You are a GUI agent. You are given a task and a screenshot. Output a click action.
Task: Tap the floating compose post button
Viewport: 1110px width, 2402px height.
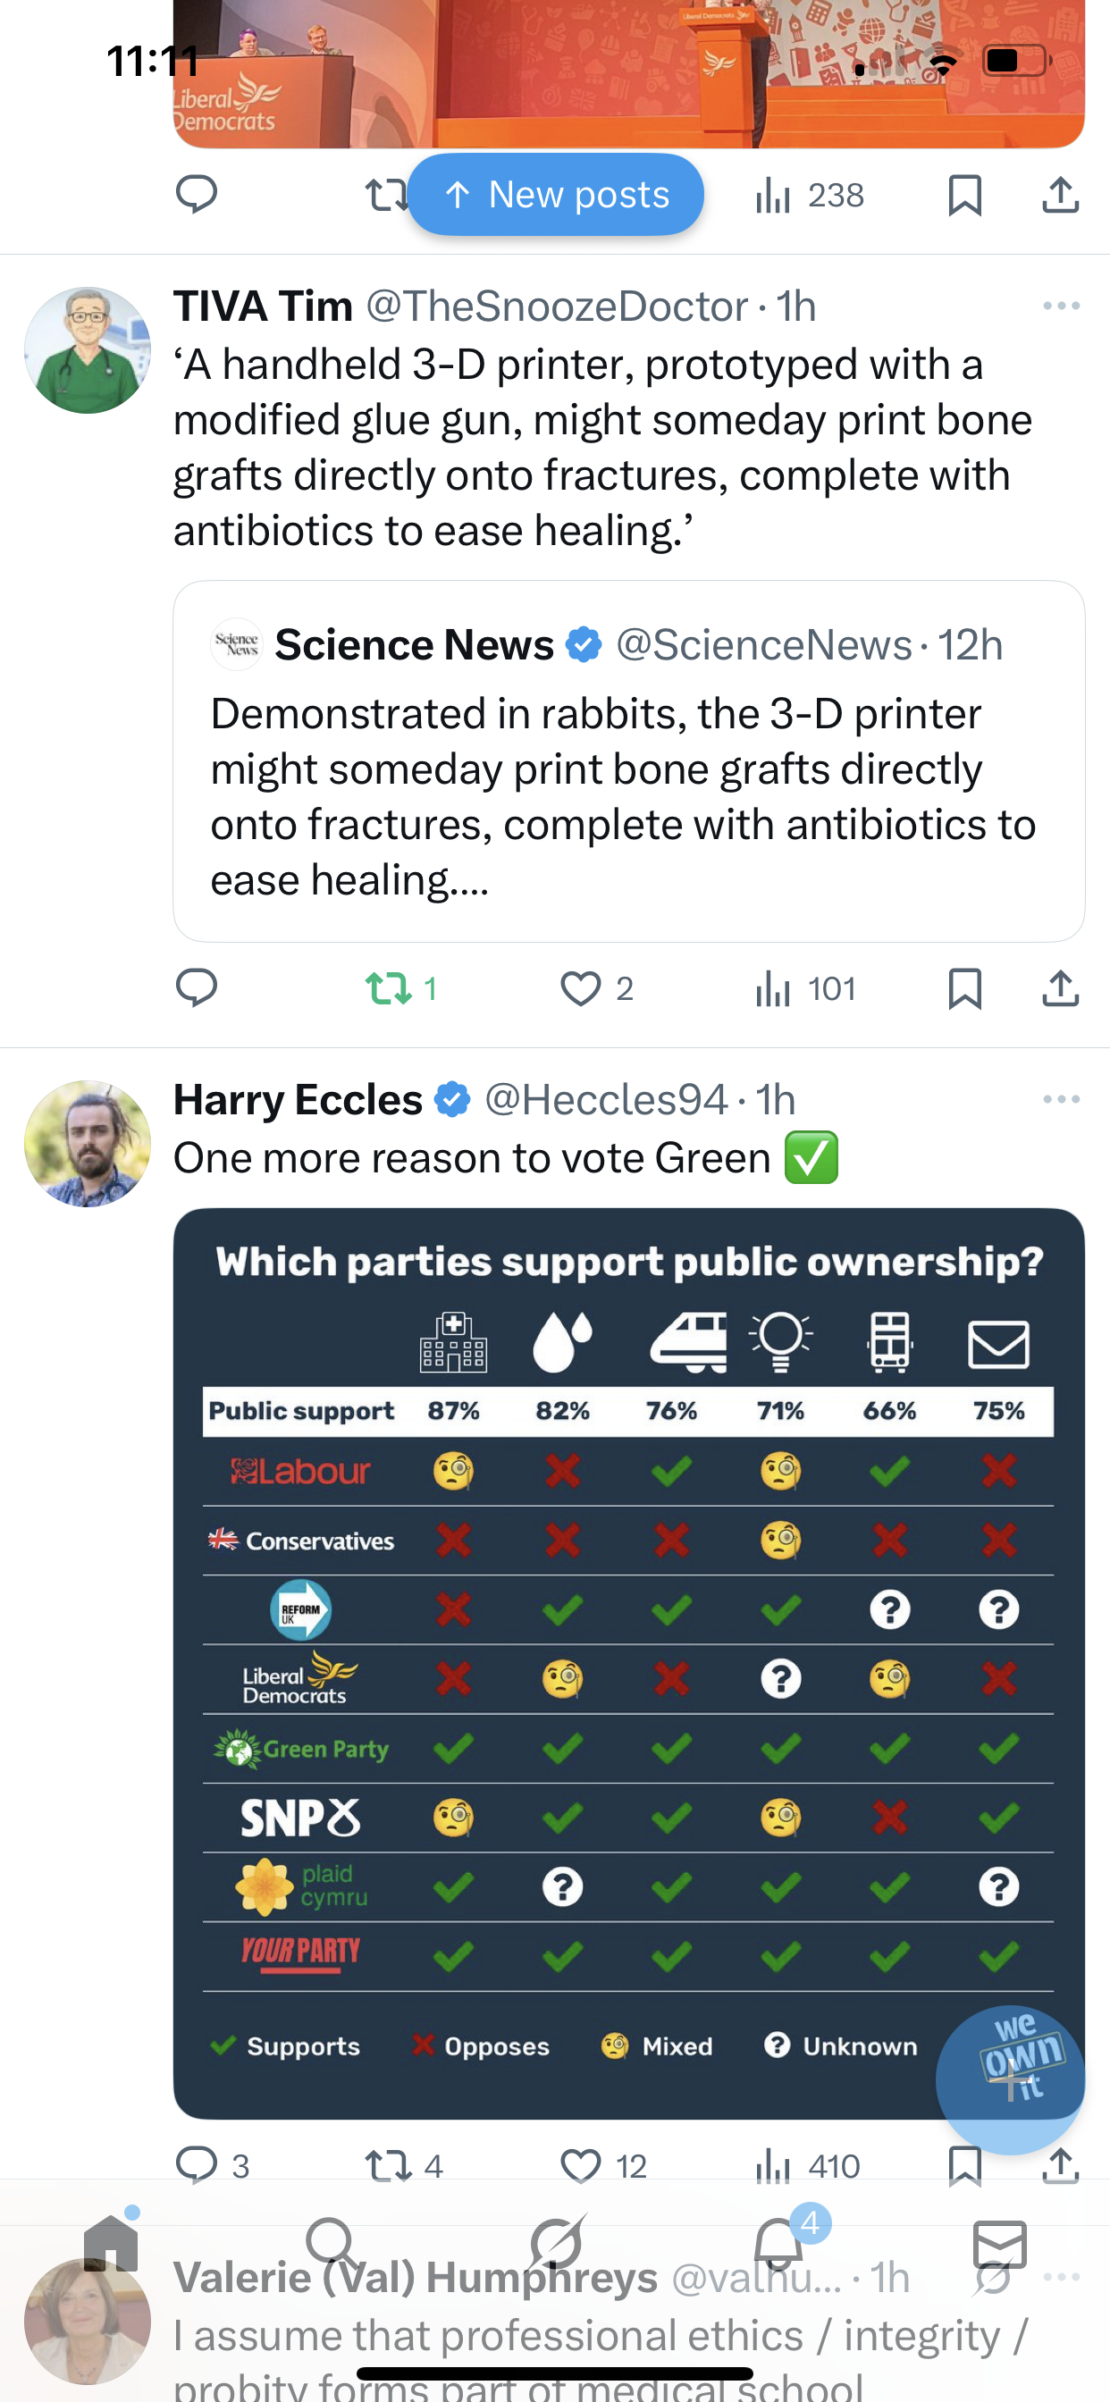[x=1010, y=2079]
